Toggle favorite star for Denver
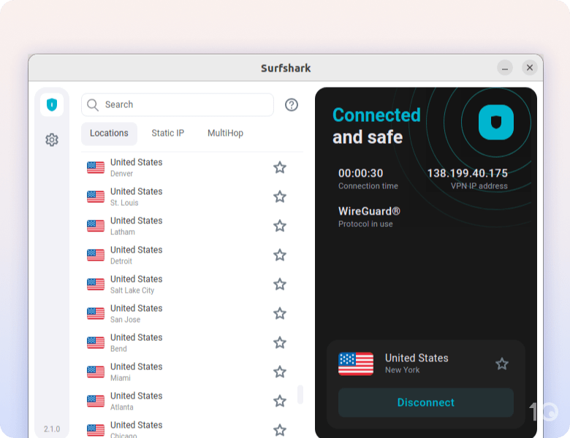 (280, 167)
